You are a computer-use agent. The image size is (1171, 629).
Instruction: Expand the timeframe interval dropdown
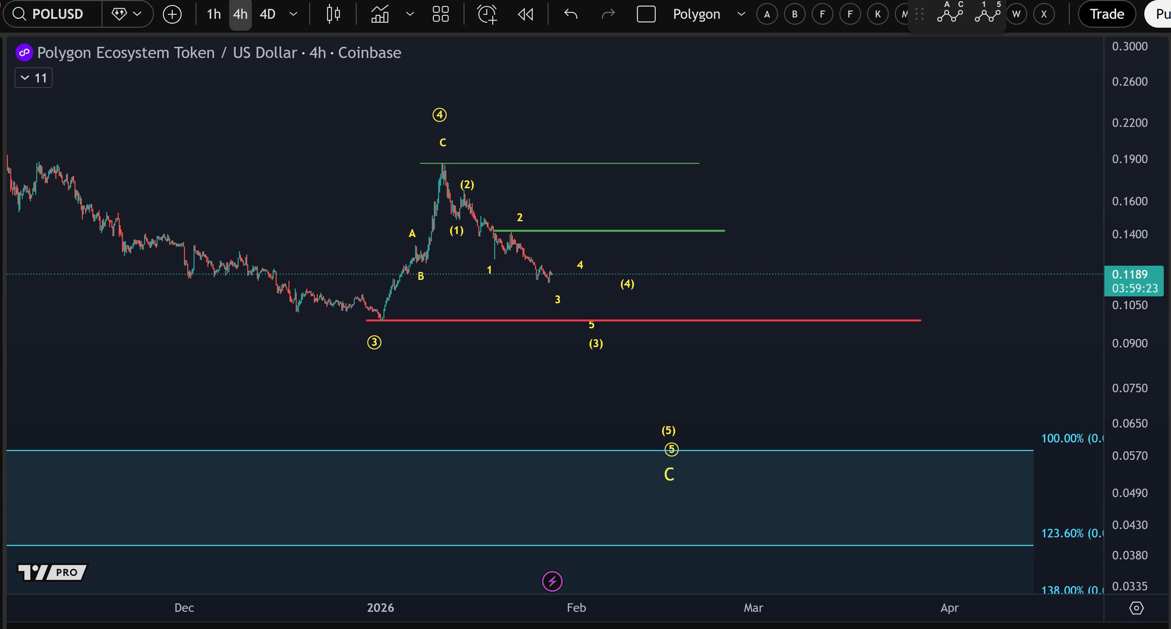pos(293,14)
